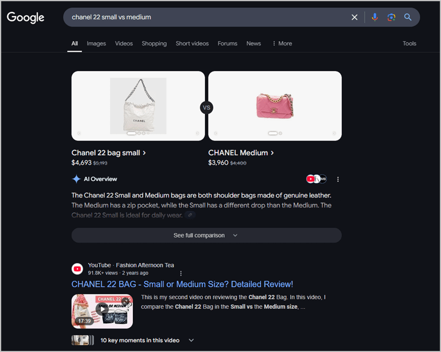Show previous image of CHANEL Medium card
This screenshot has height=352, width=441.
click(x=216, y=133)
